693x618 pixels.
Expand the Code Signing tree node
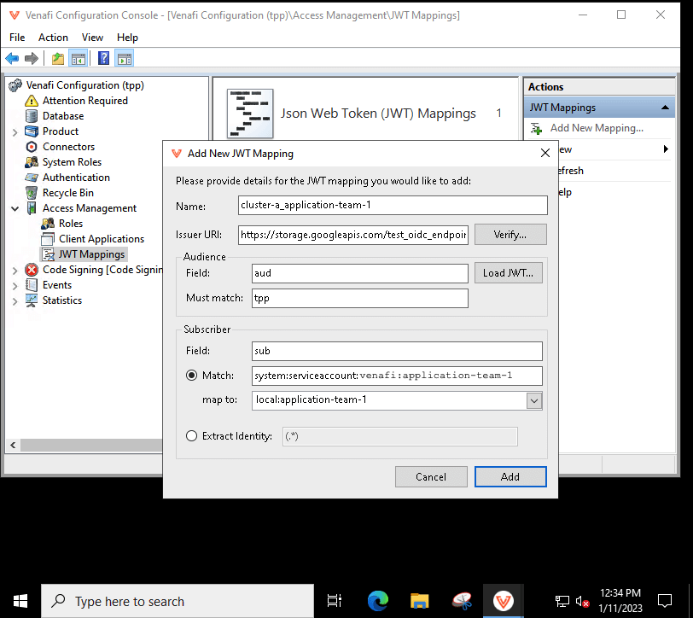(15, 270)
